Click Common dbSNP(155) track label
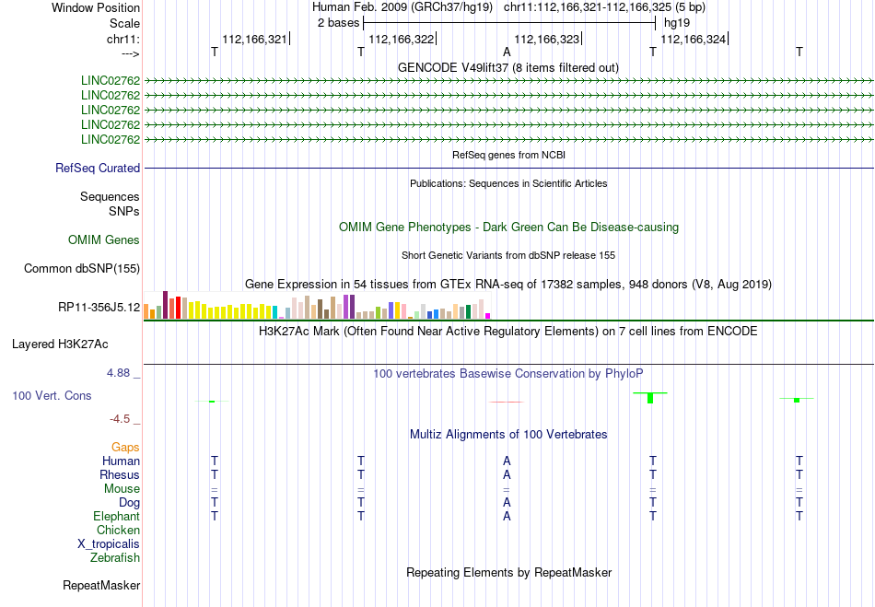Image resolution: width=875 pixels, height=607 pixels. [82, 268]
